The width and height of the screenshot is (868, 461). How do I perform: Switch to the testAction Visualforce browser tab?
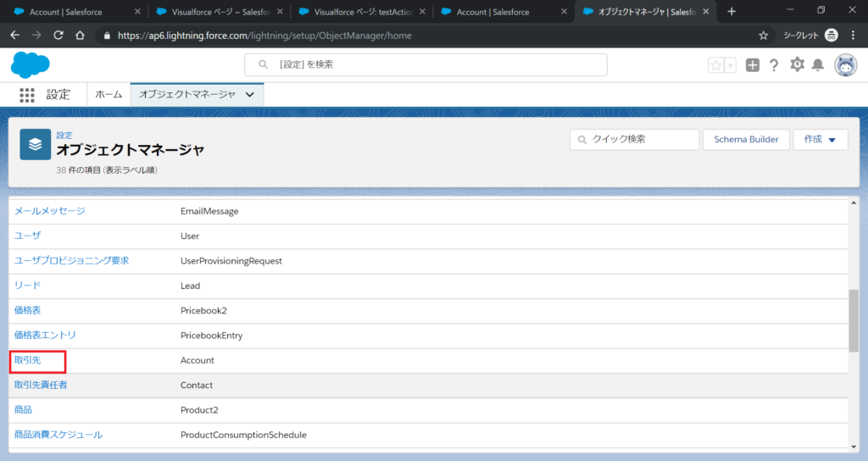click(362, 12)
